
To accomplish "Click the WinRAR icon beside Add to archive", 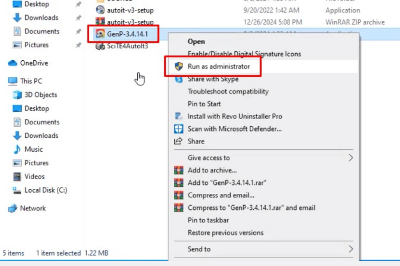I will click(179, 170).
